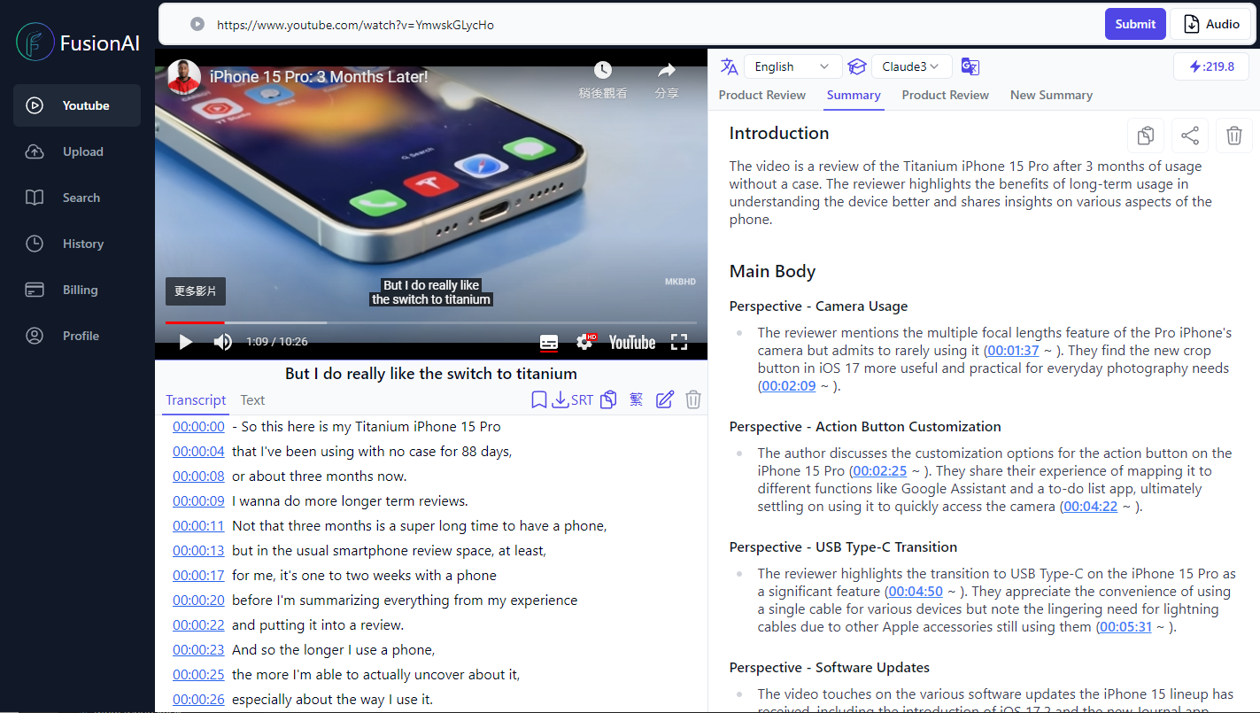Switch to the second Product Review tab
Viewport: 1260px width, 713px height.
(x=945, y=95)
